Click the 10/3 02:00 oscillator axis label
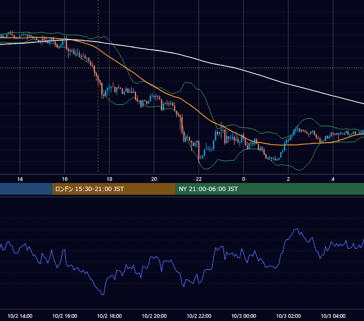364x321 pixels. click(x=289, y=316)
